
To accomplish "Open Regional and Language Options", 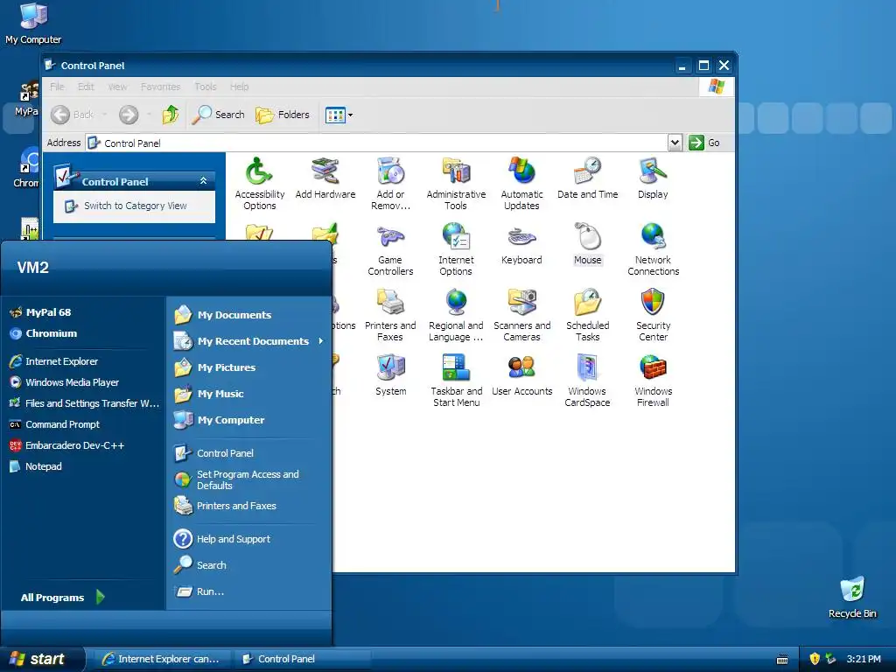I will [x=456, y=315].
